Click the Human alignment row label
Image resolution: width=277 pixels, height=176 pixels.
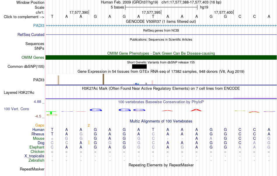tap(38, 130)
